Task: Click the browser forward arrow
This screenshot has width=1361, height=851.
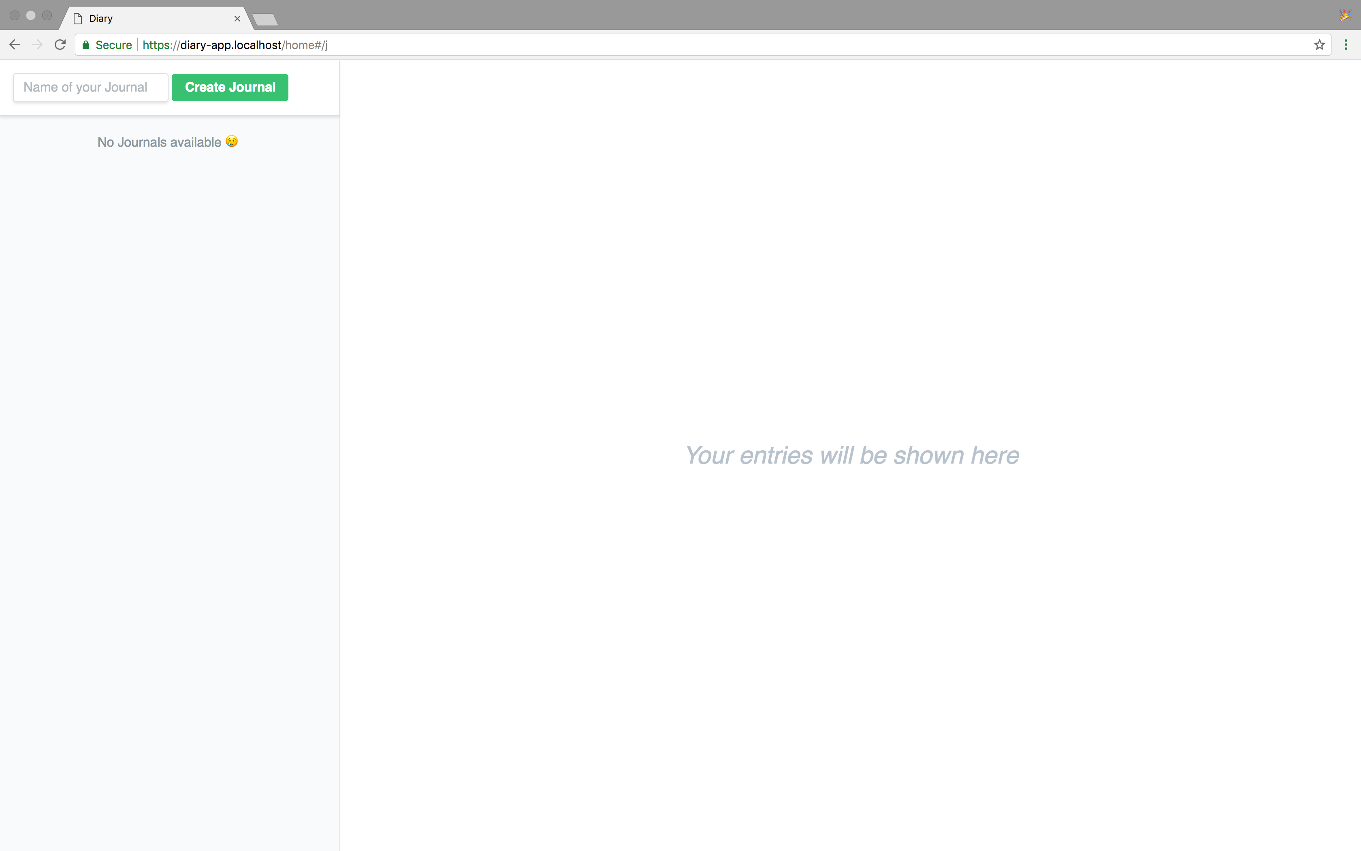Action: click(x=37, y=45)
